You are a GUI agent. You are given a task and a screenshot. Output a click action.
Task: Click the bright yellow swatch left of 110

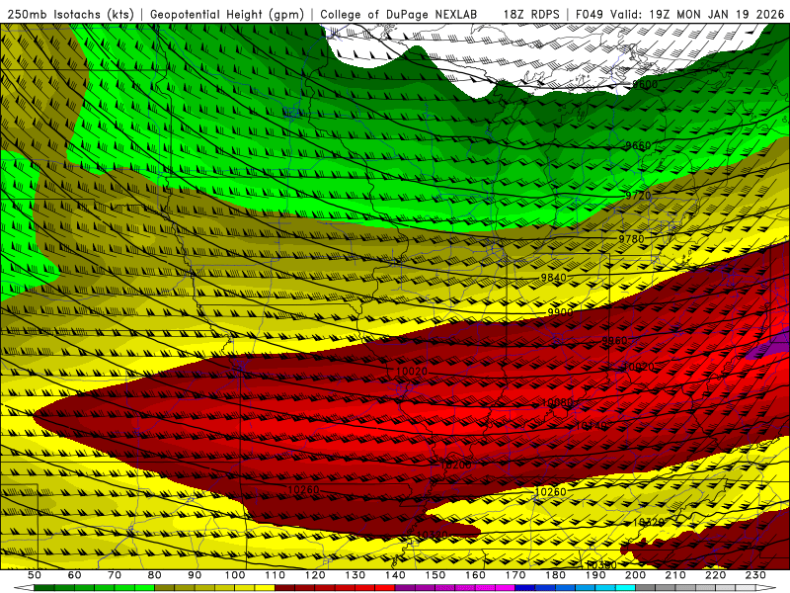click(265, 588)
